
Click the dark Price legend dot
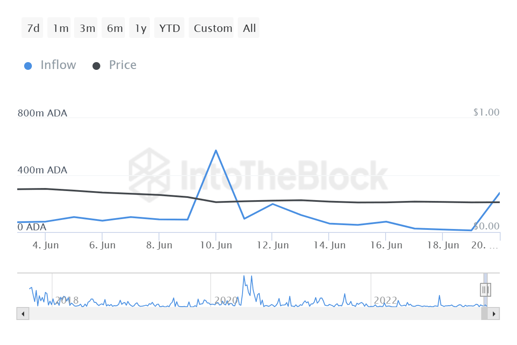pos(96,65)
